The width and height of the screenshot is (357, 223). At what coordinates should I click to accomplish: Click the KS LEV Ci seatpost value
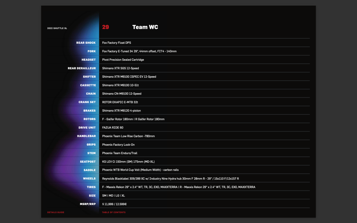pyautogui.click(x=129, y=162)
